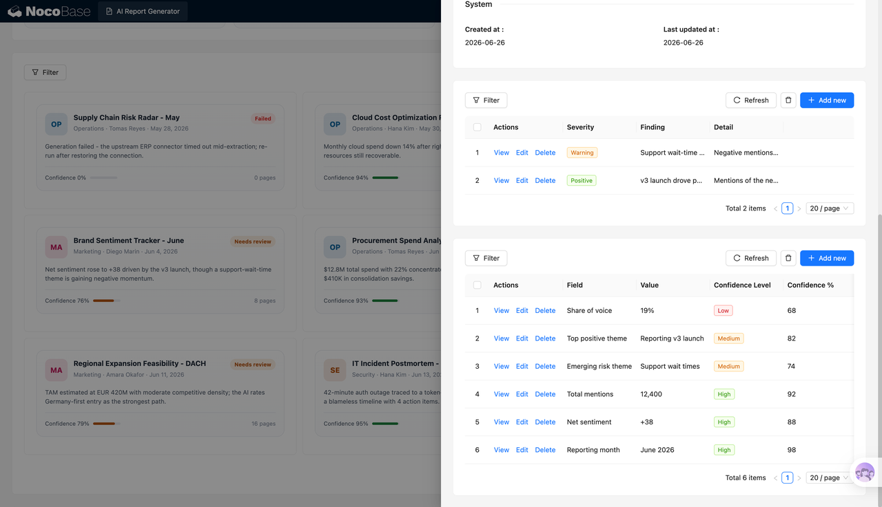This screenshot has width=882, height=507.
Task: Click the OP avatar on Procurement Spend card
Action: 335,247
